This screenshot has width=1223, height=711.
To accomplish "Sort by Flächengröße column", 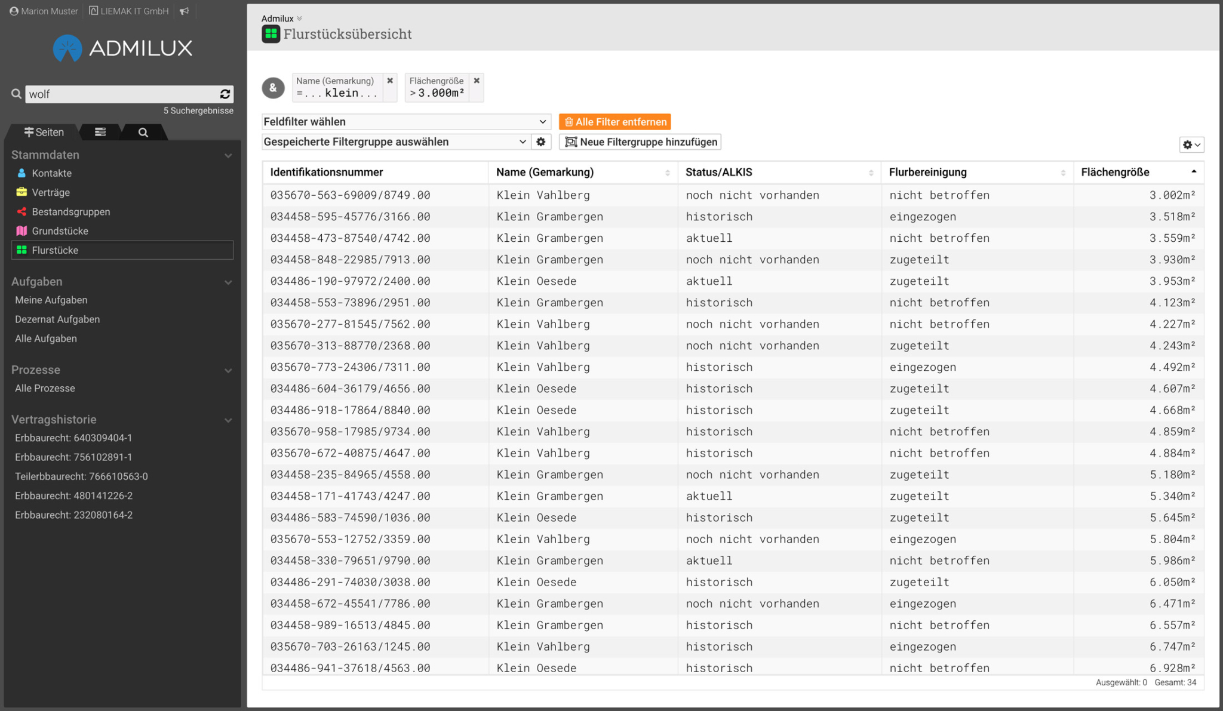I will (x=1139, y=173).
